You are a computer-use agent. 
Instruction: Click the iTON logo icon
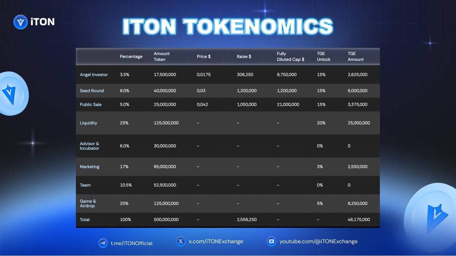(21, 22)
